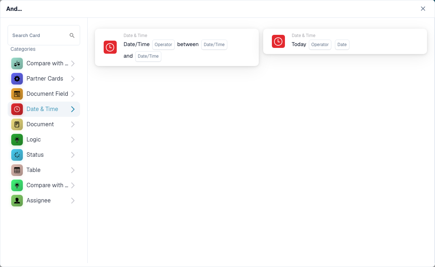Click the 'And…' dialog title
This screenshot has height=267, width=435.
14,9
